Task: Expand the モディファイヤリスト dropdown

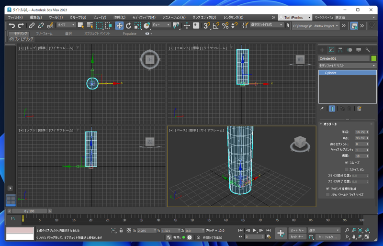Action: tap(348, 66)
